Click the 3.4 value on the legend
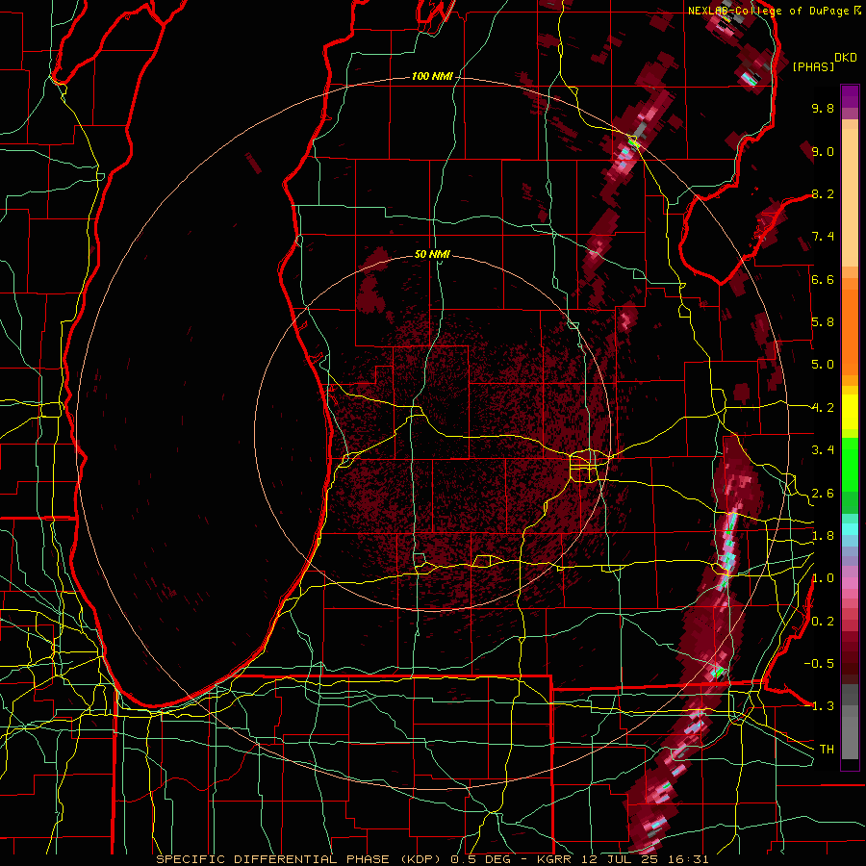The width and height of the screenshot is (866, 866). [x=823, y=450]
